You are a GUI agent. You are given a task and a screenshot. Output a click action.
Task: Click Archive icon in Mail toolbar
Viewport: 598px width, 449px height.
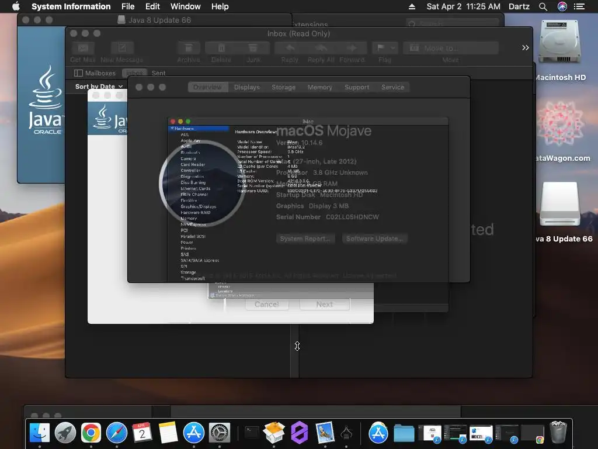(189, 48)
